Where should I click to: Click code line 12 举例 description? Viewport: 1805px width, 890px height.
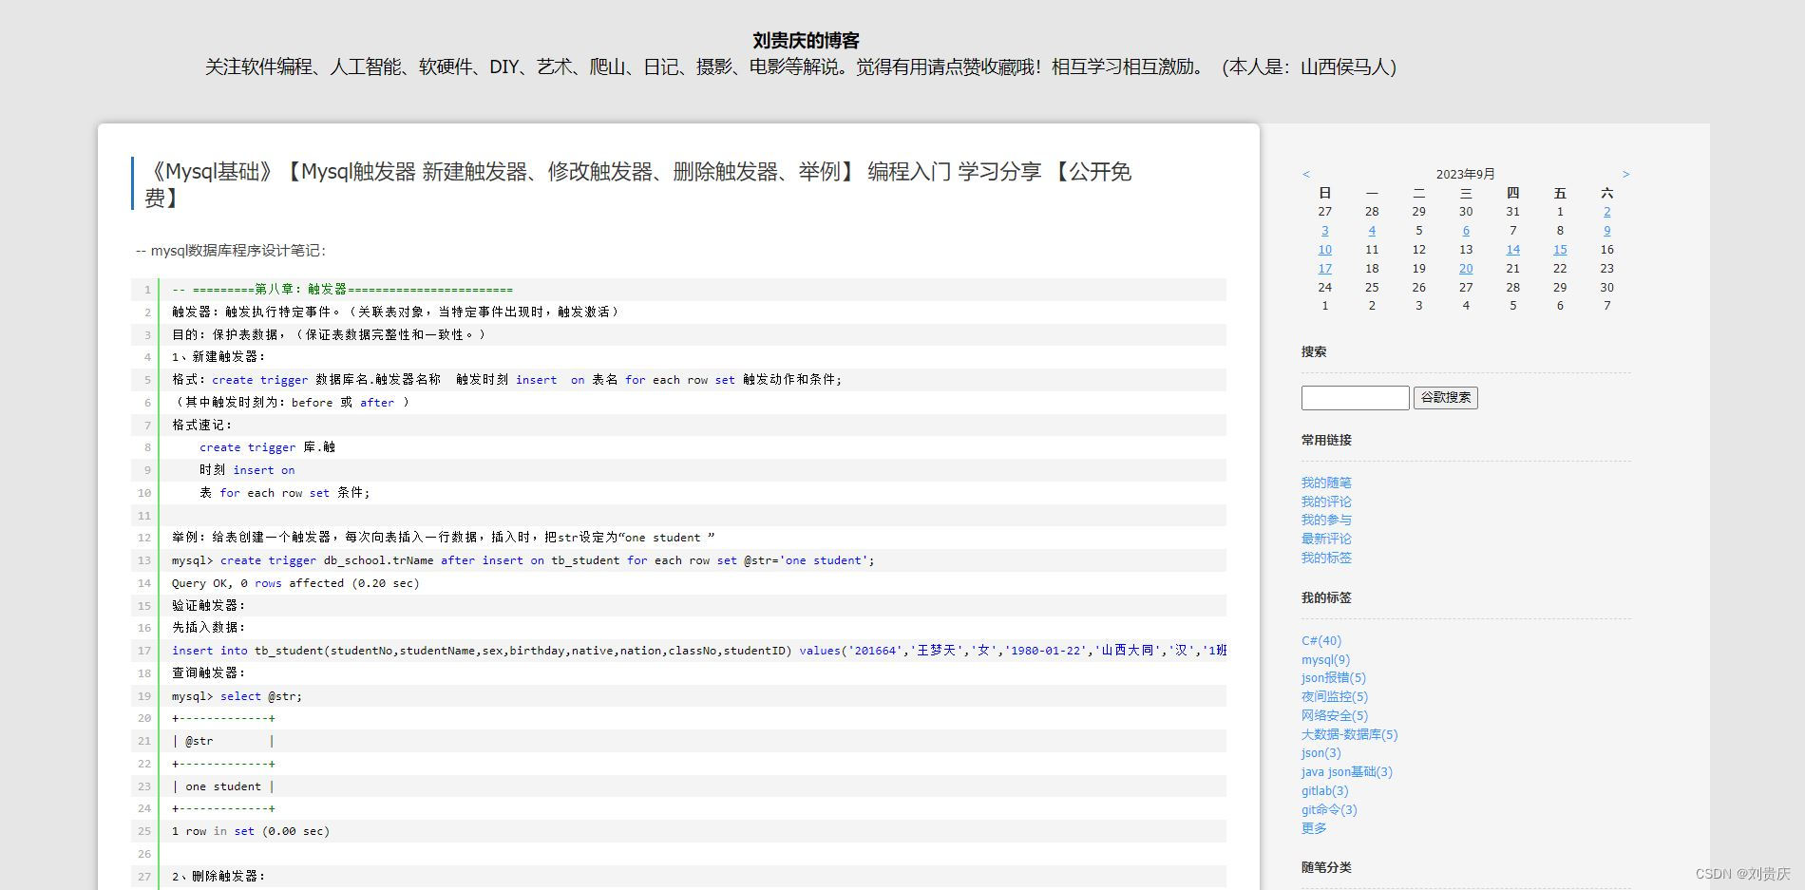(x=444, y=538)
